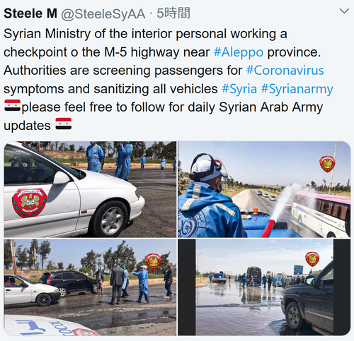Click emblem watermark on officials photo
Image resolution: width=354 pixels, height=341 pixels.
coord(153,261)
